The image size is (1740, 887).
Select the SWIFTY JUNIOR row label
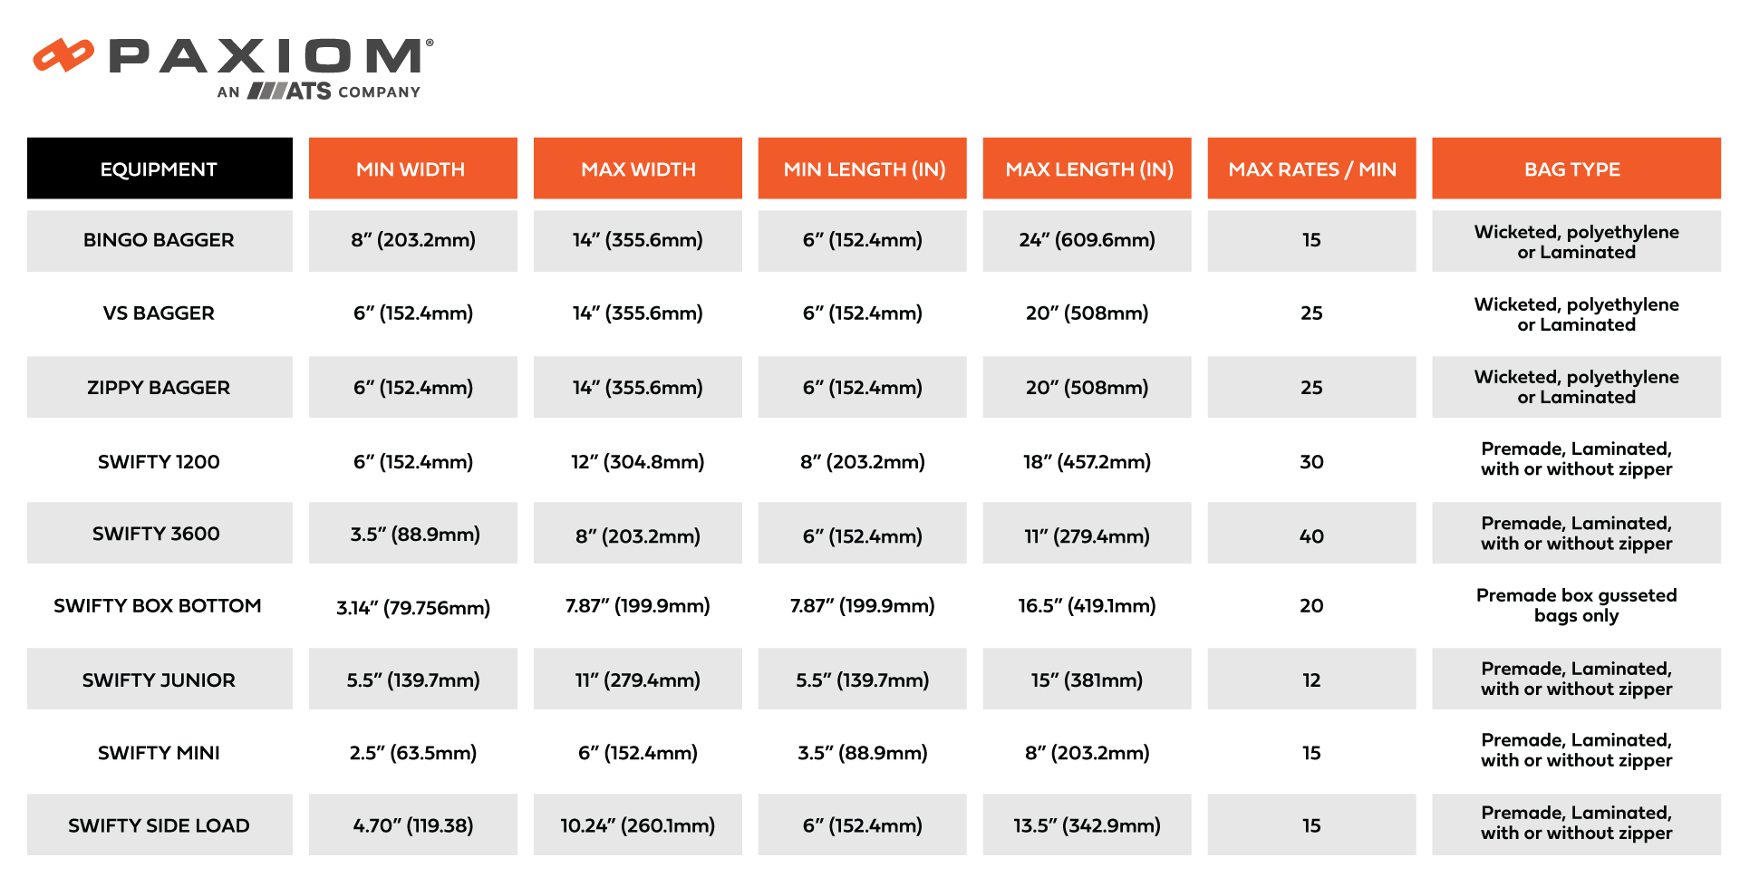159,680
